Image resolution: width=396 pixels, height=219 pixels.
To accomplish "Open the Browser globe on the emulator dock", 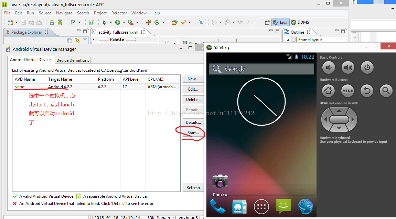I will click(305, 206).
